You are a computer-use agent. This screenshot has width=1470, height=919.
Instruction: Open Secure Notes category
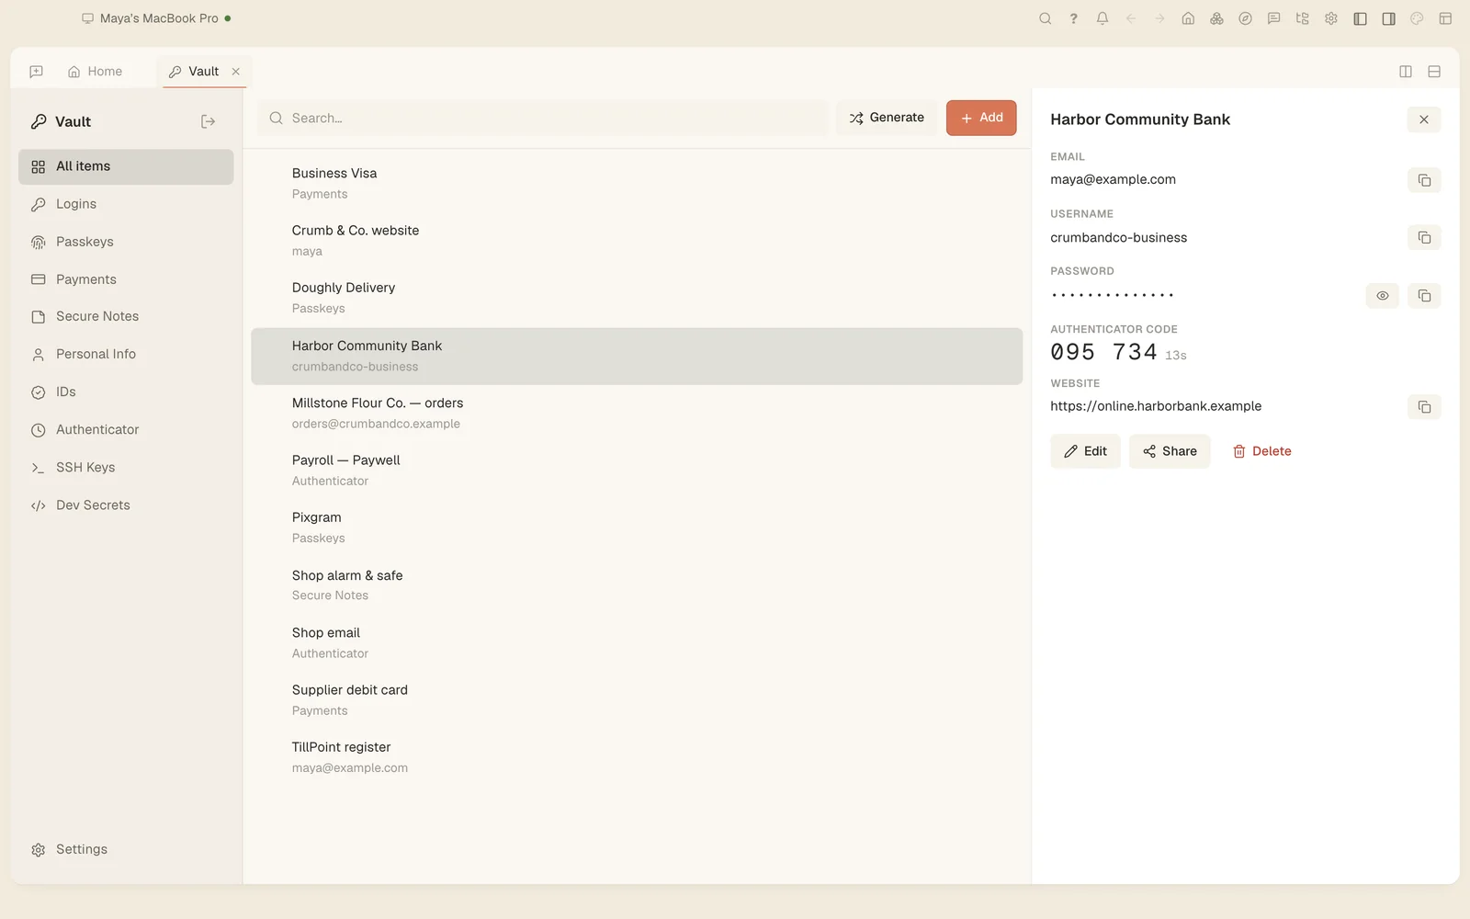point(126,316)
